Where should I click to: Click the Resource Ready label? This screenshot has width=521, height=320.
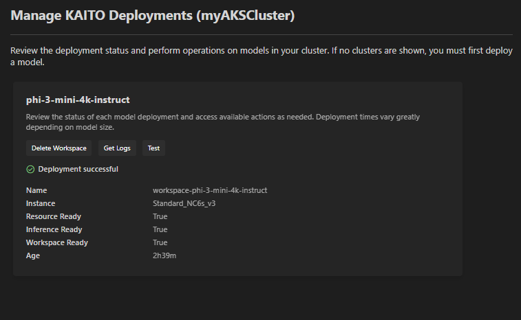point(54,216)
